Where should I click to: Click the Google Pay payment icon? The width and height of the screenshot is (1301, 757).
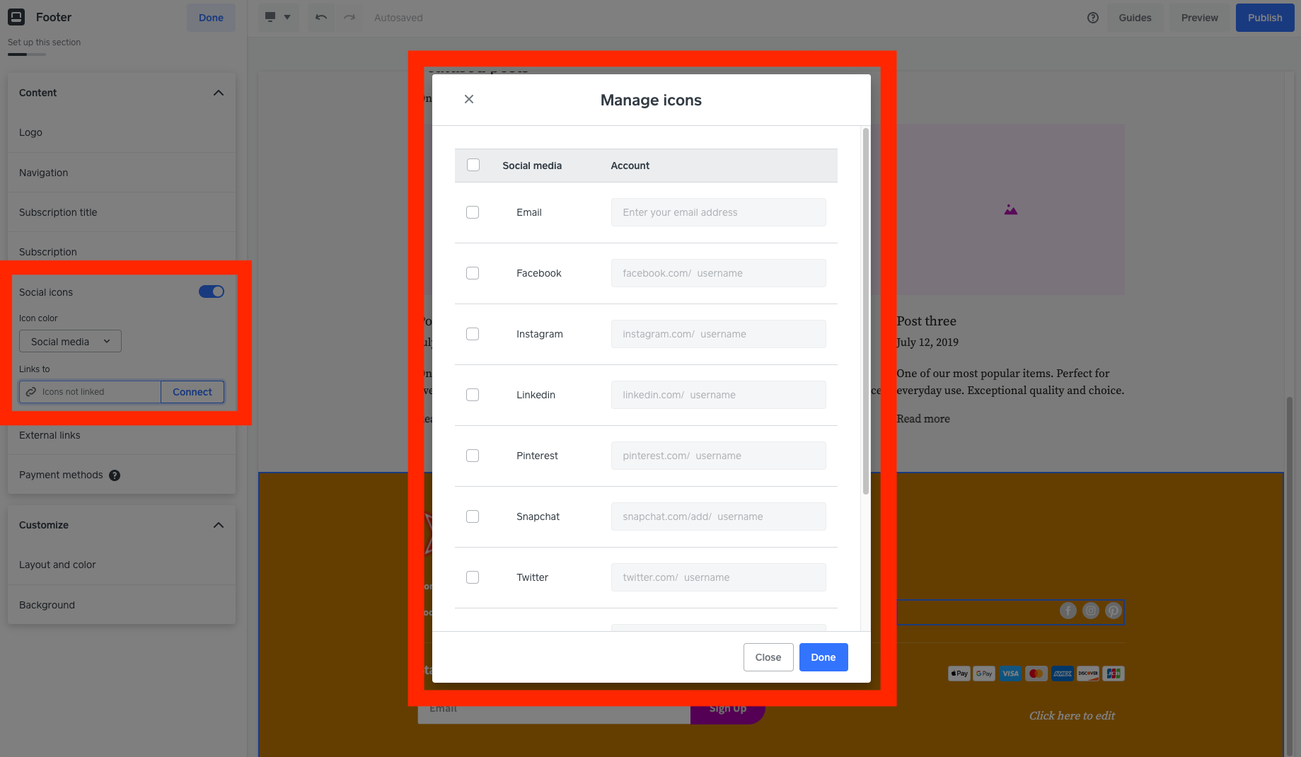[984, 674]
